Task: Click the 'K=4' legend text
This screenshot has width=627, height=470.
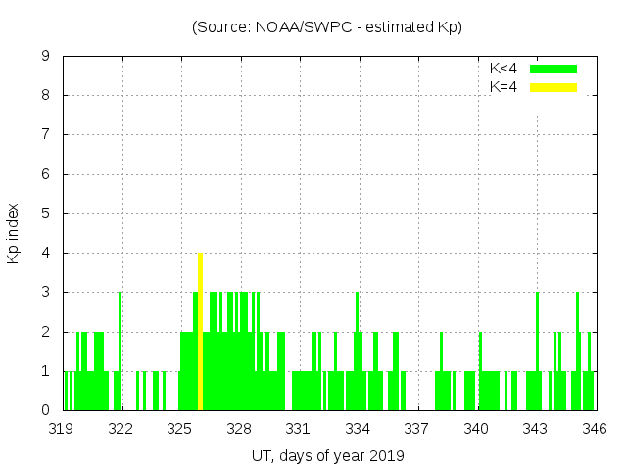Action: (504, 87)
